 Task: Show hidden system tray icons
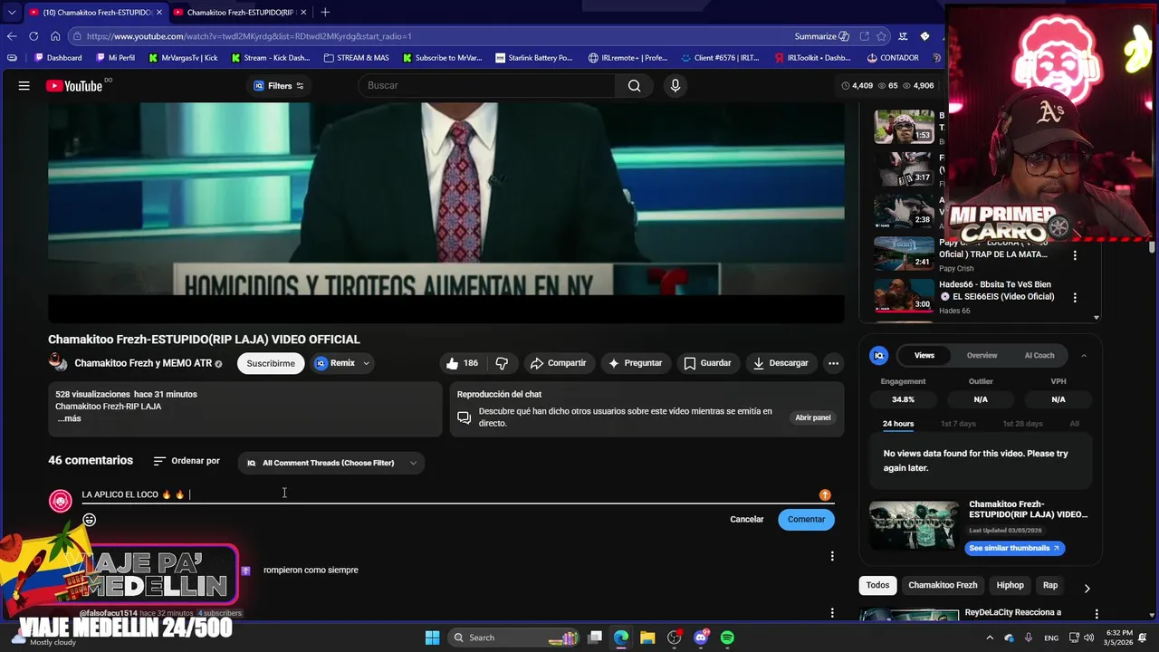tap(990, 638)
